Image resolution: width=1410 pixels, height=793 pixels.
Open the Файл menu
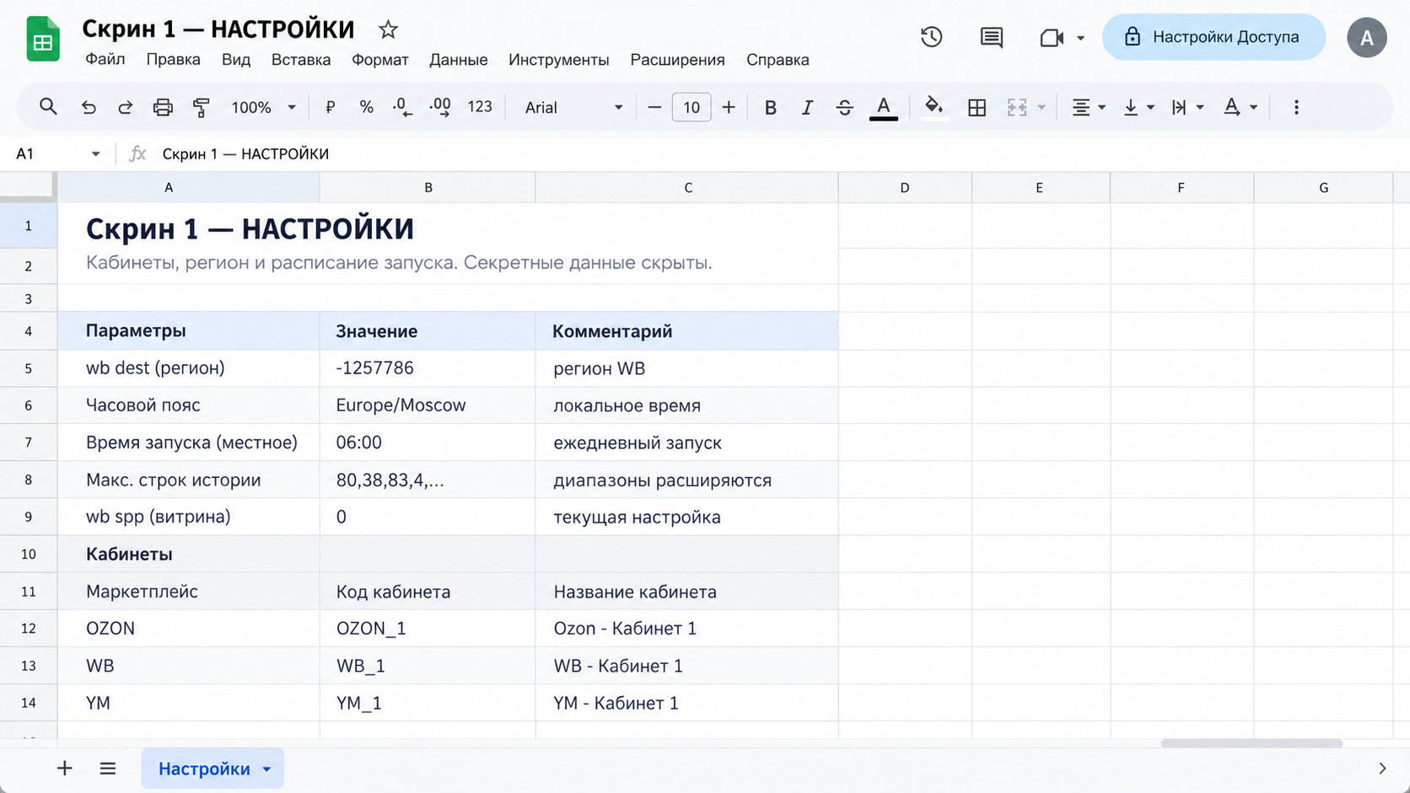(105, 59)
